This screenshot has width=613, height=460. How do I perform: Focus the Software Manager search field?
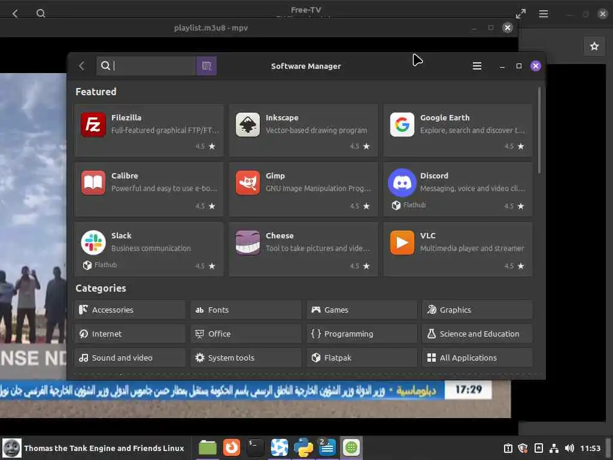click(146, 66)
